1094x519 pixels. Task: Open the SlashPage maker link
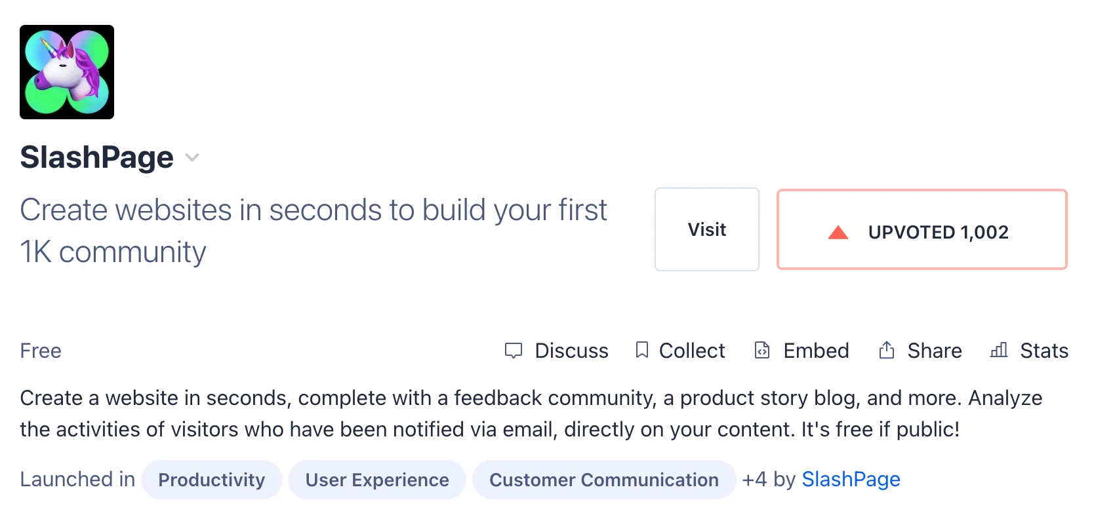pos(851,480)
